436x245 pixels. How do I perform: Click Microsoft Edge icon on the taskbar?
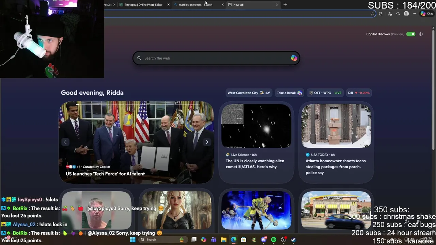point(233,240)
